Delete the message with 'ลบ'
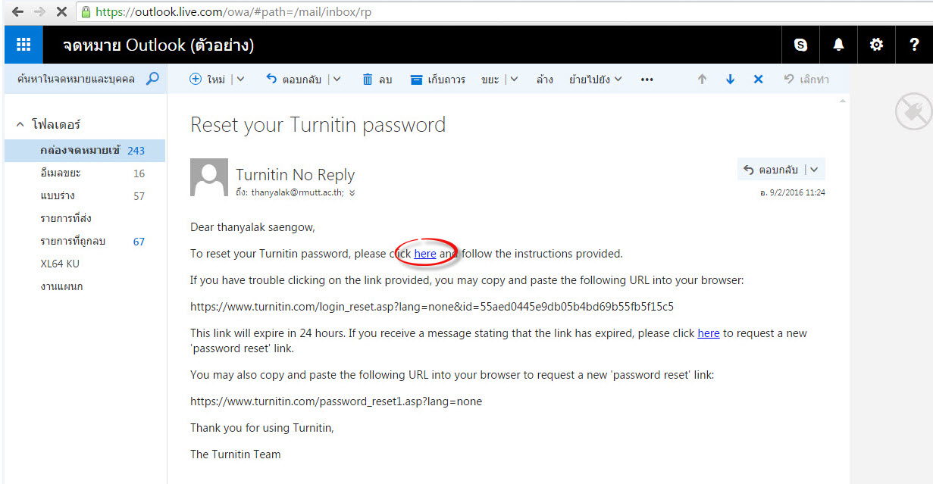 coord(377,79)
